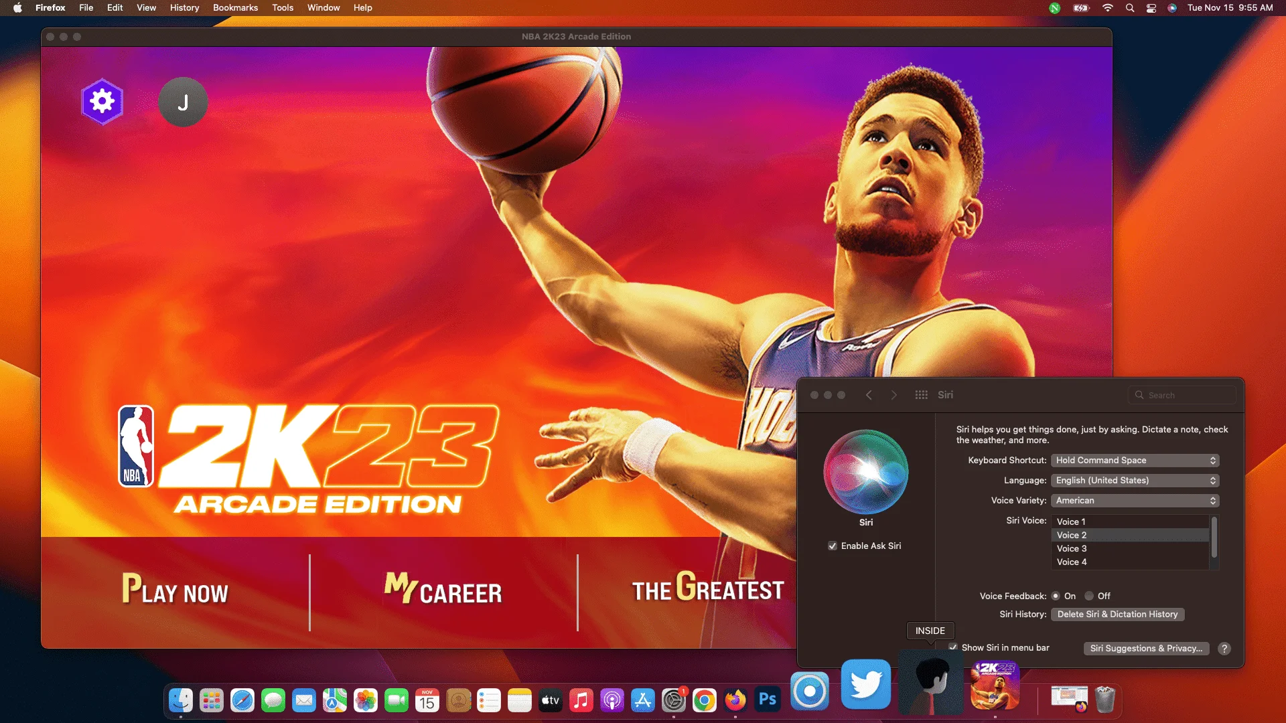Open the Bookmarks menu

235,8
